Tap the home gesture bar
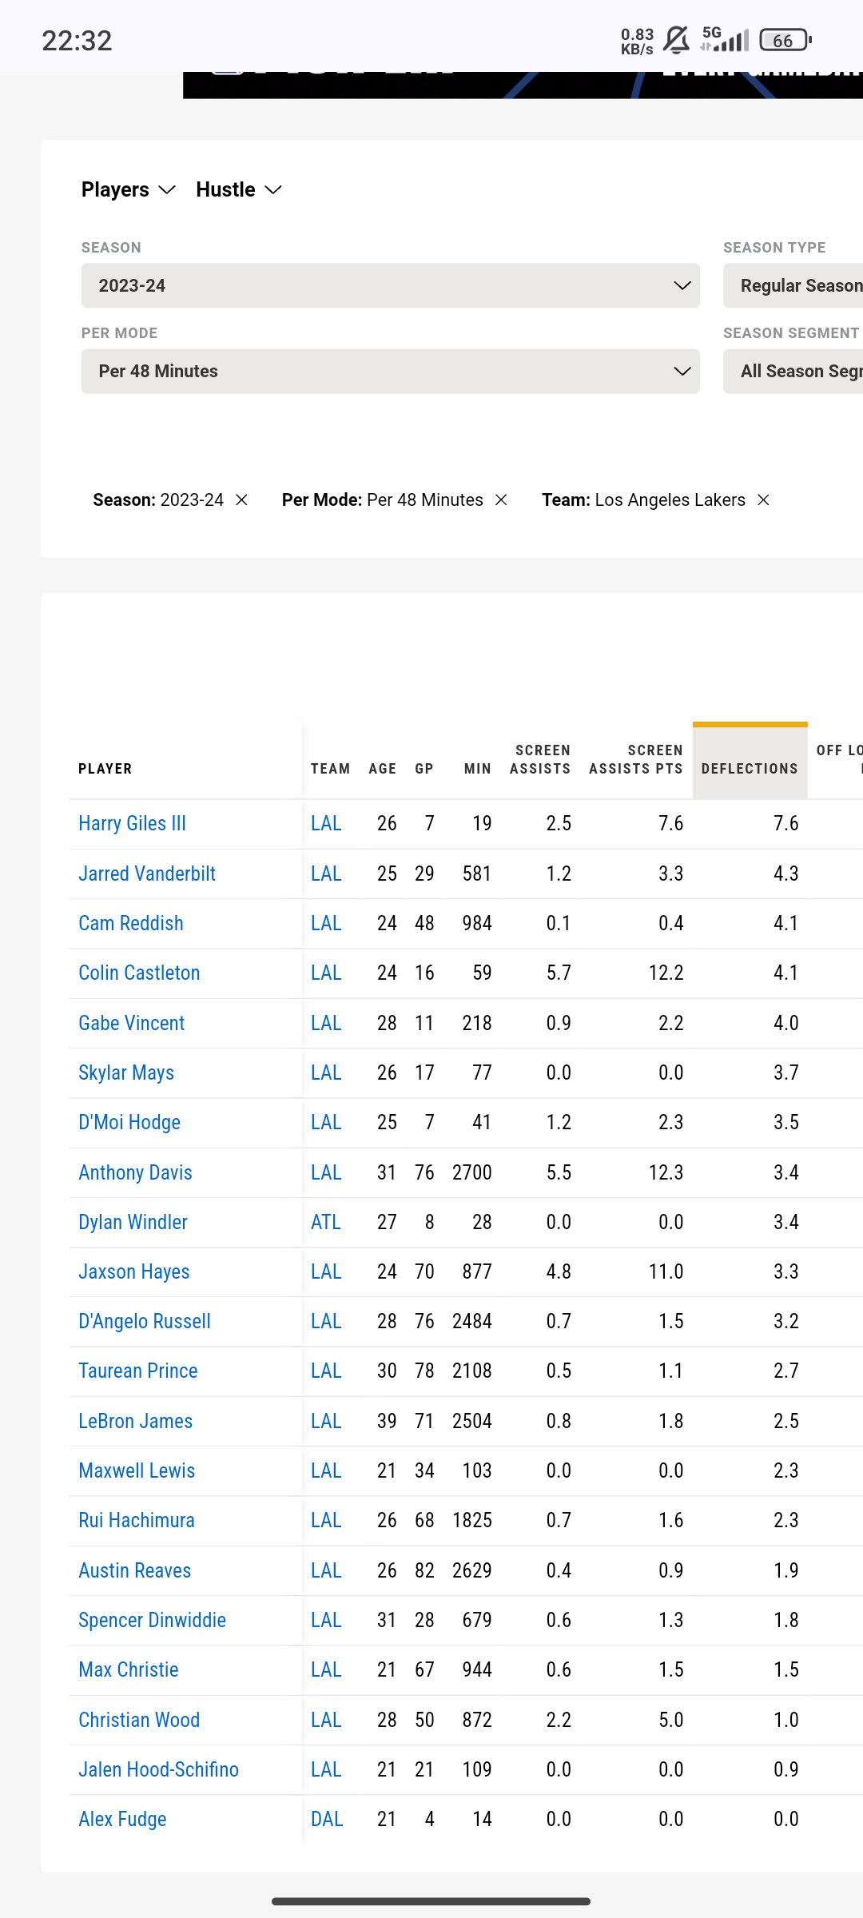The image size is (863, 1918). (x=431, y=1901)
